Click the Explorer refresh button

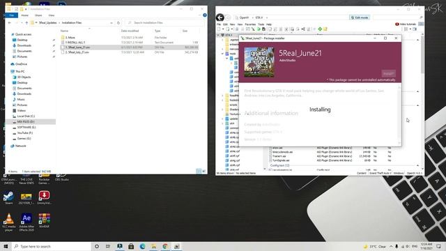click(x=118, y=22)
